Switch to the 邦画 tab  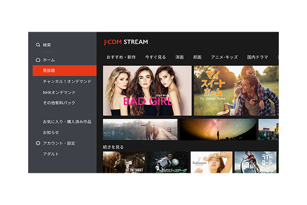(x=197, y=57)
